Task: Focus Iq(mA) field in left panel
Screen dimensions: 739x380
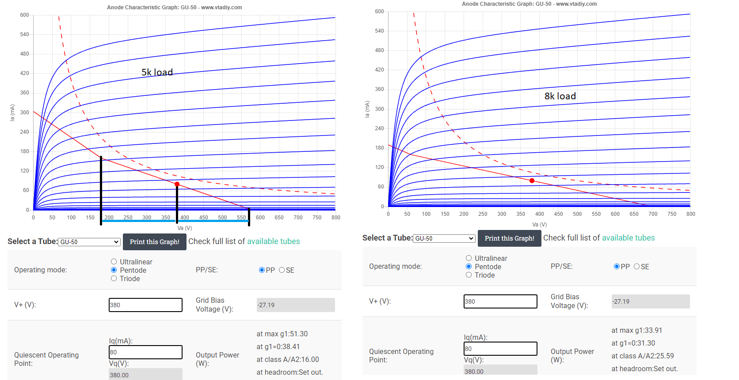Action: 145,352
